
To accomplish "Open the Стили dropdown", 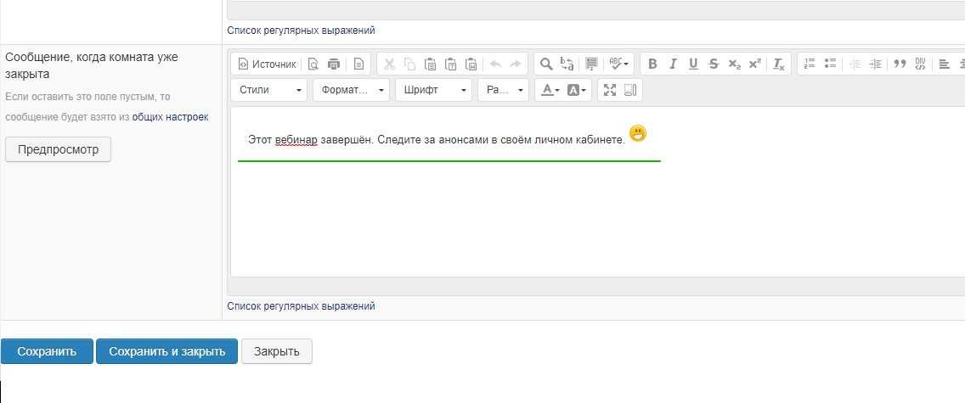I will pyautogui.click(x=269, y=90).
